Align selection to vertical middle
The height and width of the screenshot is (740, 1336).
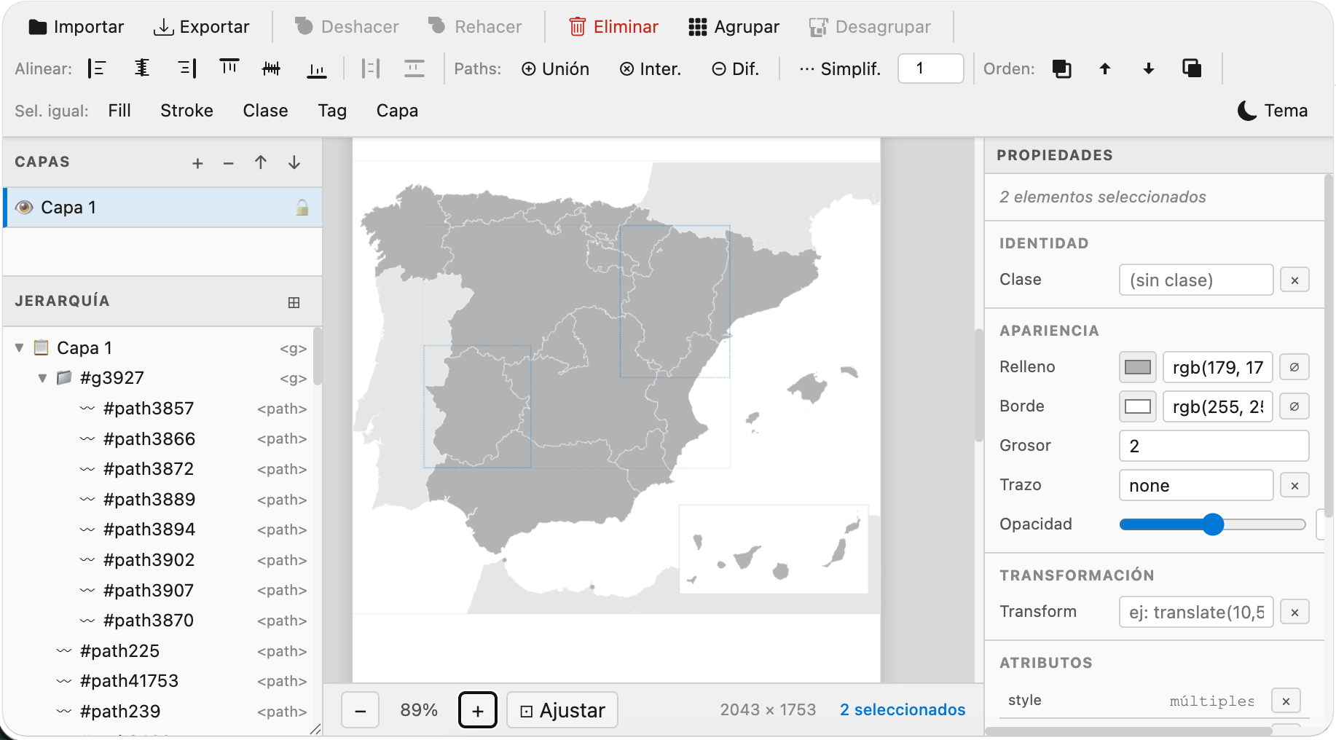coord(272,68)
